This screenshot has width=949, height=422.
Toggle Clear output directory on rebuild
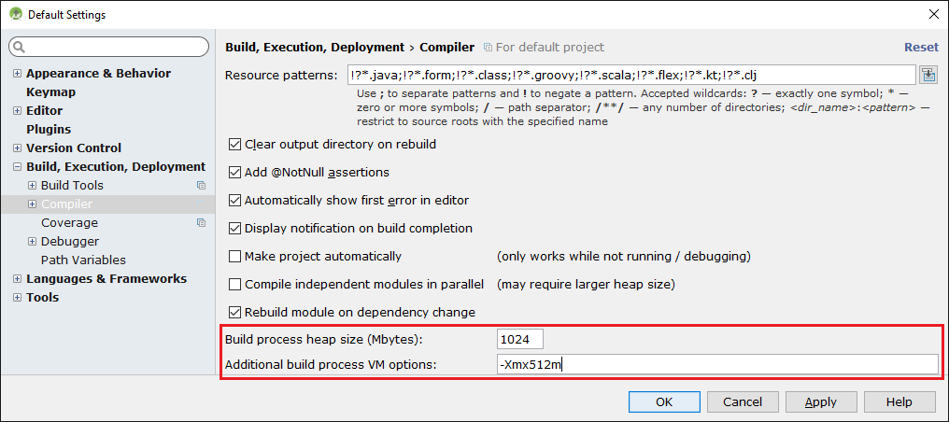[235, 145]
